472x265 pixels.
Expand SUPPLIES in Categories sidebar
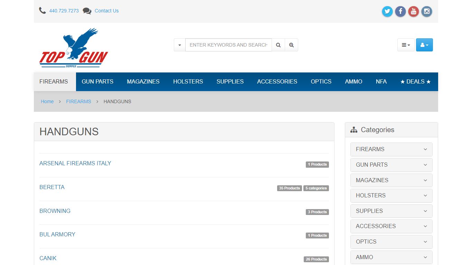click(391, 211)
